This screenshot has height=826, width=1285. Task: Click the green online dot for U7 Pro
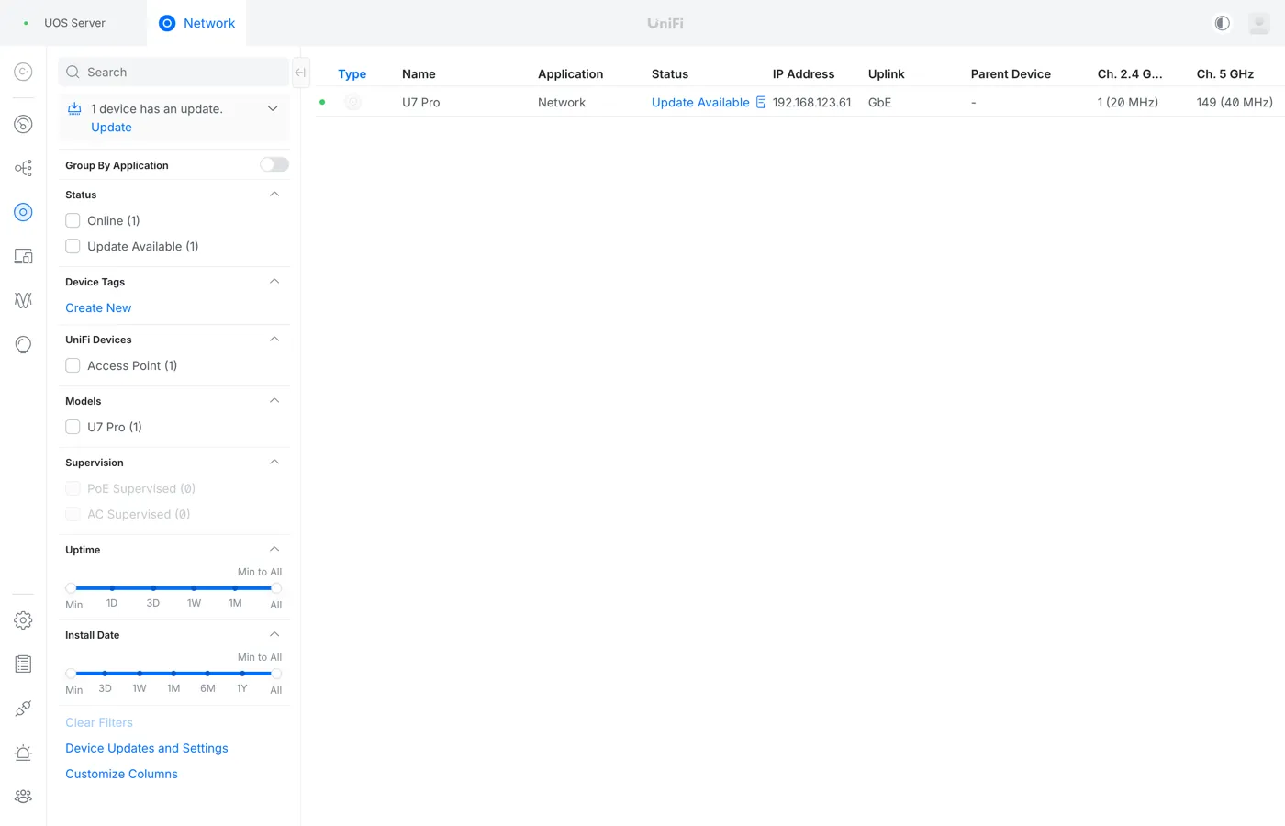point(322,102)
